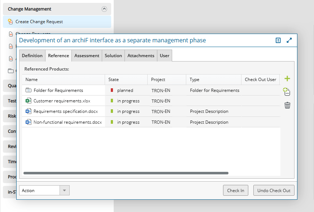
Task: Click the red planned state indicator
Action: [112, 90]
